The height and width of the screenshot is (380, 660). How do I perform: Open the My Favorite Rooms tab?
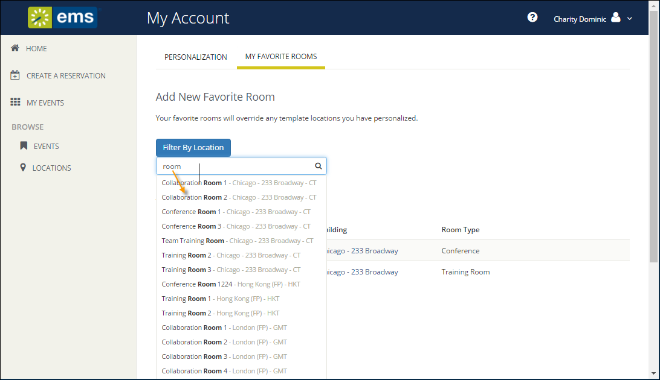[281, 57]
